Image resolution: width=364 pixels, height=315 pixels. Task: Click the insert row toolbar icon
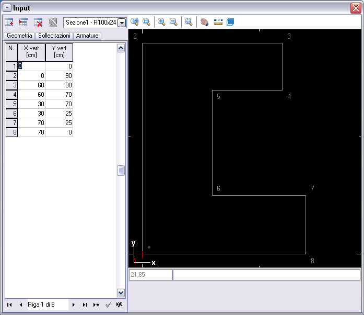tap(23, 22)
